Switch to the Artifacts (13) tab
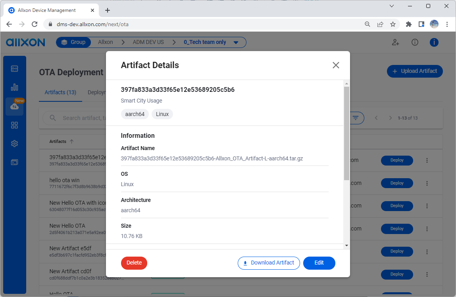Screen dimensions: 456x297 60,92
